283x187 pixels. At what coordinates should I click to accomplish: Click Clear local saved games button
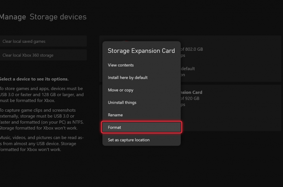coord(43,41)
